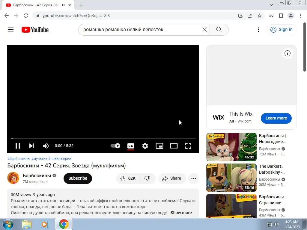Open player settings gear
The image size is (307, 230).
coord(145,146)
